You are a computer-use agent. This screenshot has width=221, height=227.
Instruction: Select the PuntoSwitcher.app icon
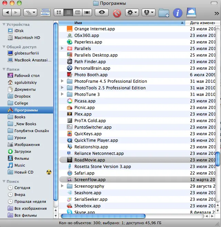pyautogui.click(x=70, y=127)
